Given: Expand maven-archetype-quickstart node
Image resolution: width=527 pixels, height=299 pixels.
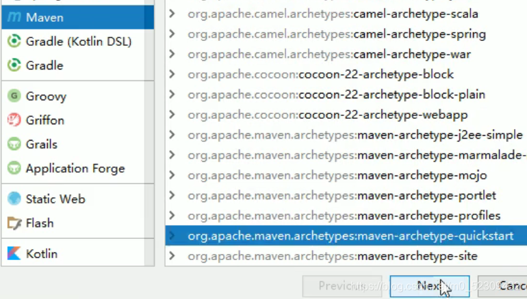Looking at the screenshot, I should (x=172, y=236).
